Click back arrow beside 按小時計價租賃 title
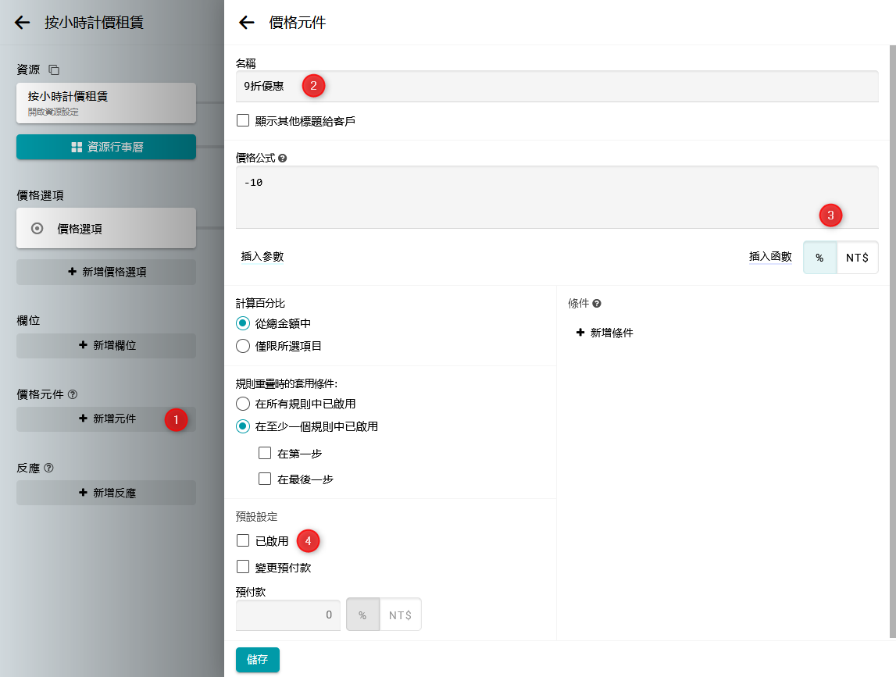This screenshot has width=896, height=677. 23,23
